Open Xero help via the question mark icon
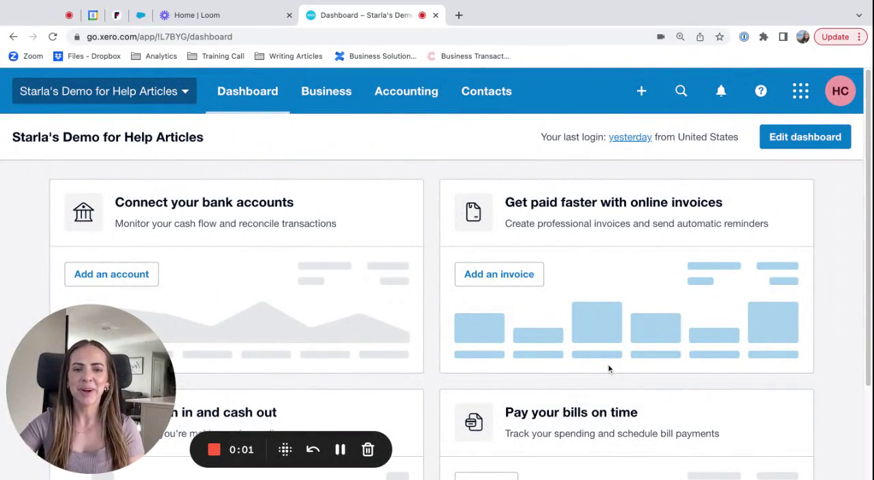Viewport: 874px width, 480px height. tap(760, 91)
